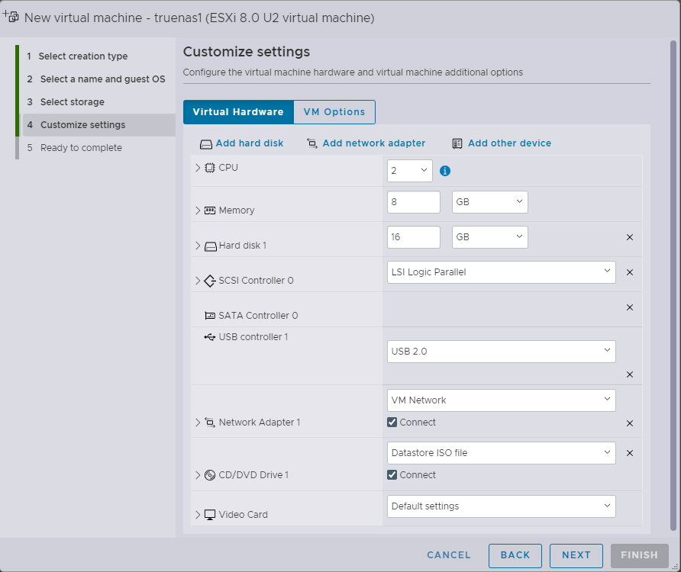The height and width of the screenshot is (572, 681).
Task: Uncheck Connect for Network Adapter 1
Action: point(392,423)
